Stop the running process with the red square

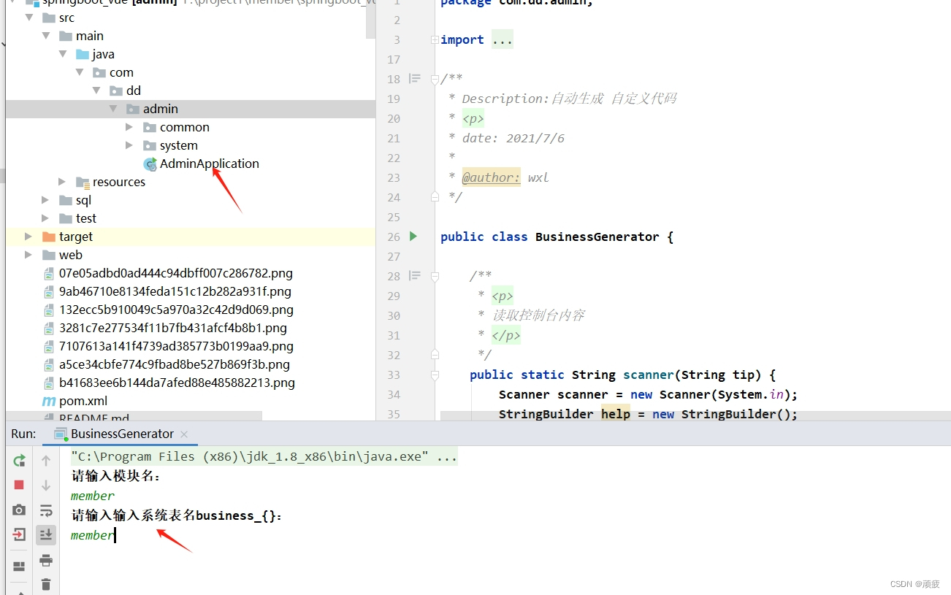[19, 485]
